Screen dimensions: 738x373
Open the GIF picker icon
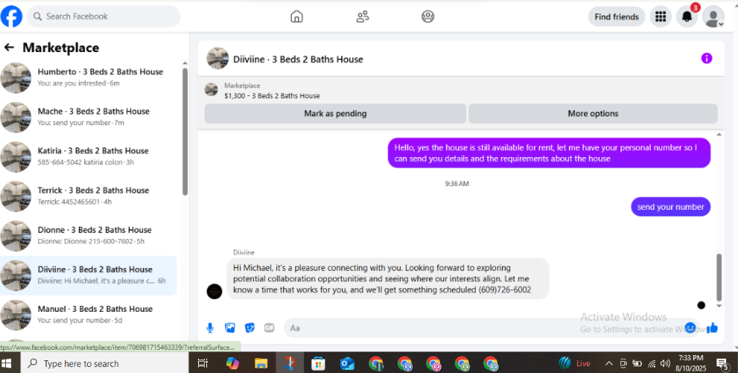[x=270, y=328]
